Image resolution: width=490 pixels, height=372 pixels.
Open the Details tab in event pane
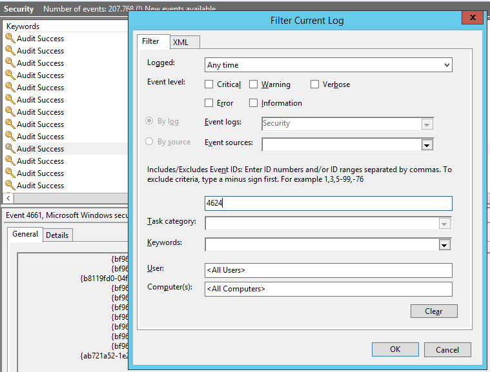pyautogui.click(x=57, y=235)
